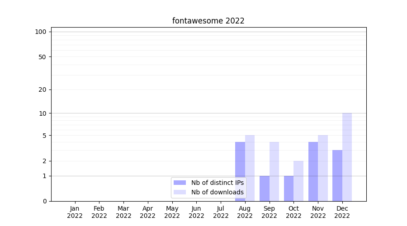Image resolution: width=407 pixels, height=226 pixels.
Task: Click the chart title "fontawesome 2022"
Action: (208, 21)
